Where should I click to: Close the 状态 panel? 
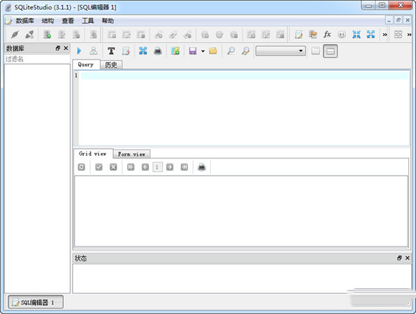pyautogui.click(x=408, y=258)
